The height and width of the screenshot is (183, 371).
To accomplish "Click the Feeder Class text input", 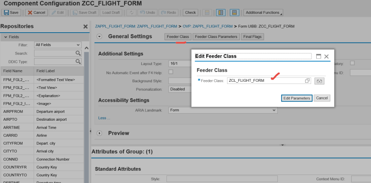I will 265,81.
